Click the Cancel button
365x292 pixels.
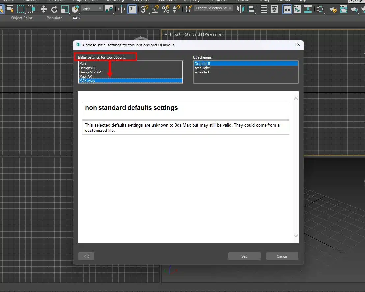282,256
